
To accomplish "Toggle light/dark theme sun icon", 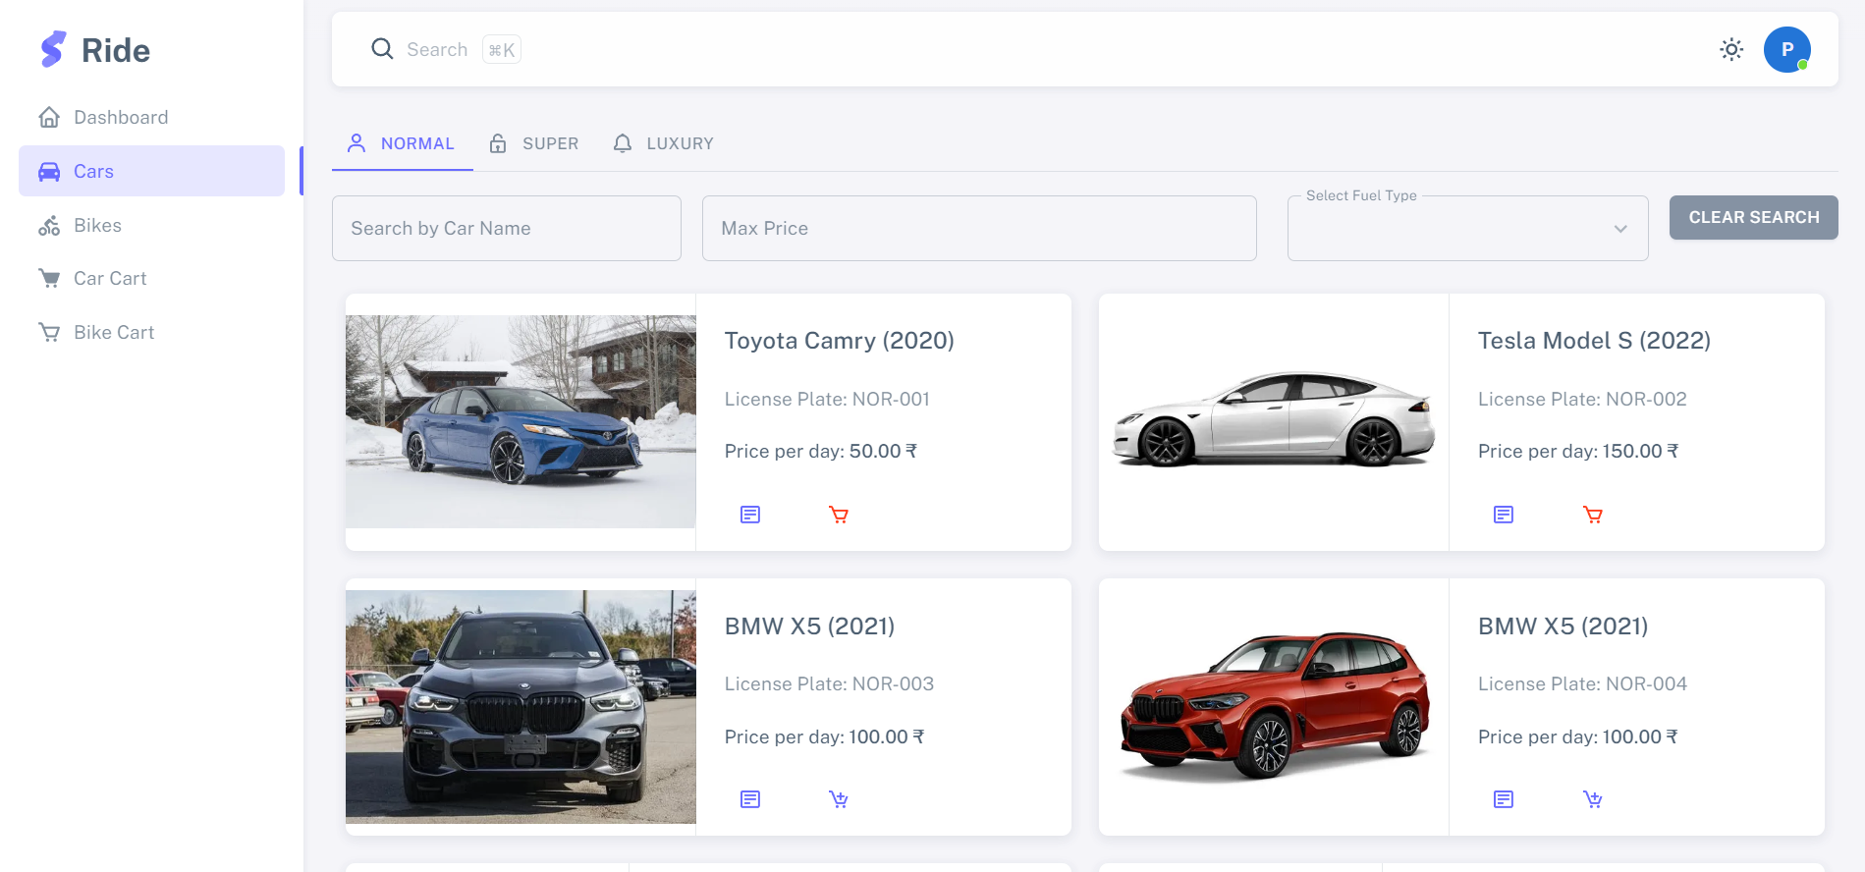I will pyautogui.click(x=1731, y=49).
